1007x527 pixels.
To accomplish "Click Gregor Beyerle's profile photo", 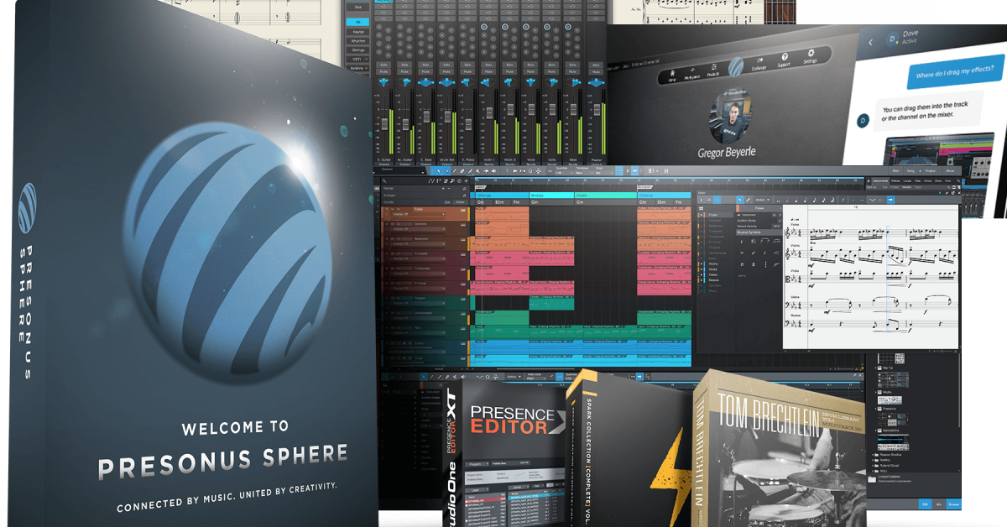I will (x=730, y=116).
